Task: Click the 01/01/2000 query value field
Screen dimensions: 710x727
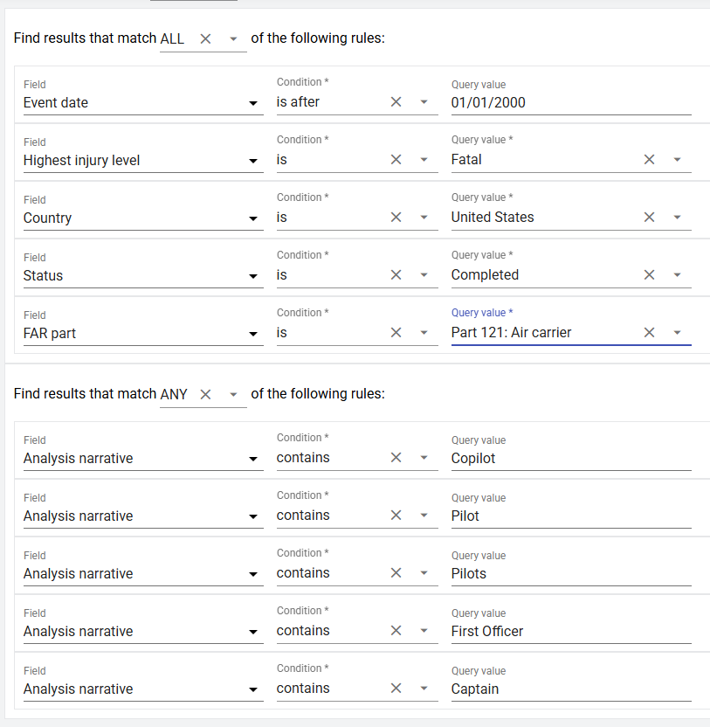Action: (x=569, y=102)
